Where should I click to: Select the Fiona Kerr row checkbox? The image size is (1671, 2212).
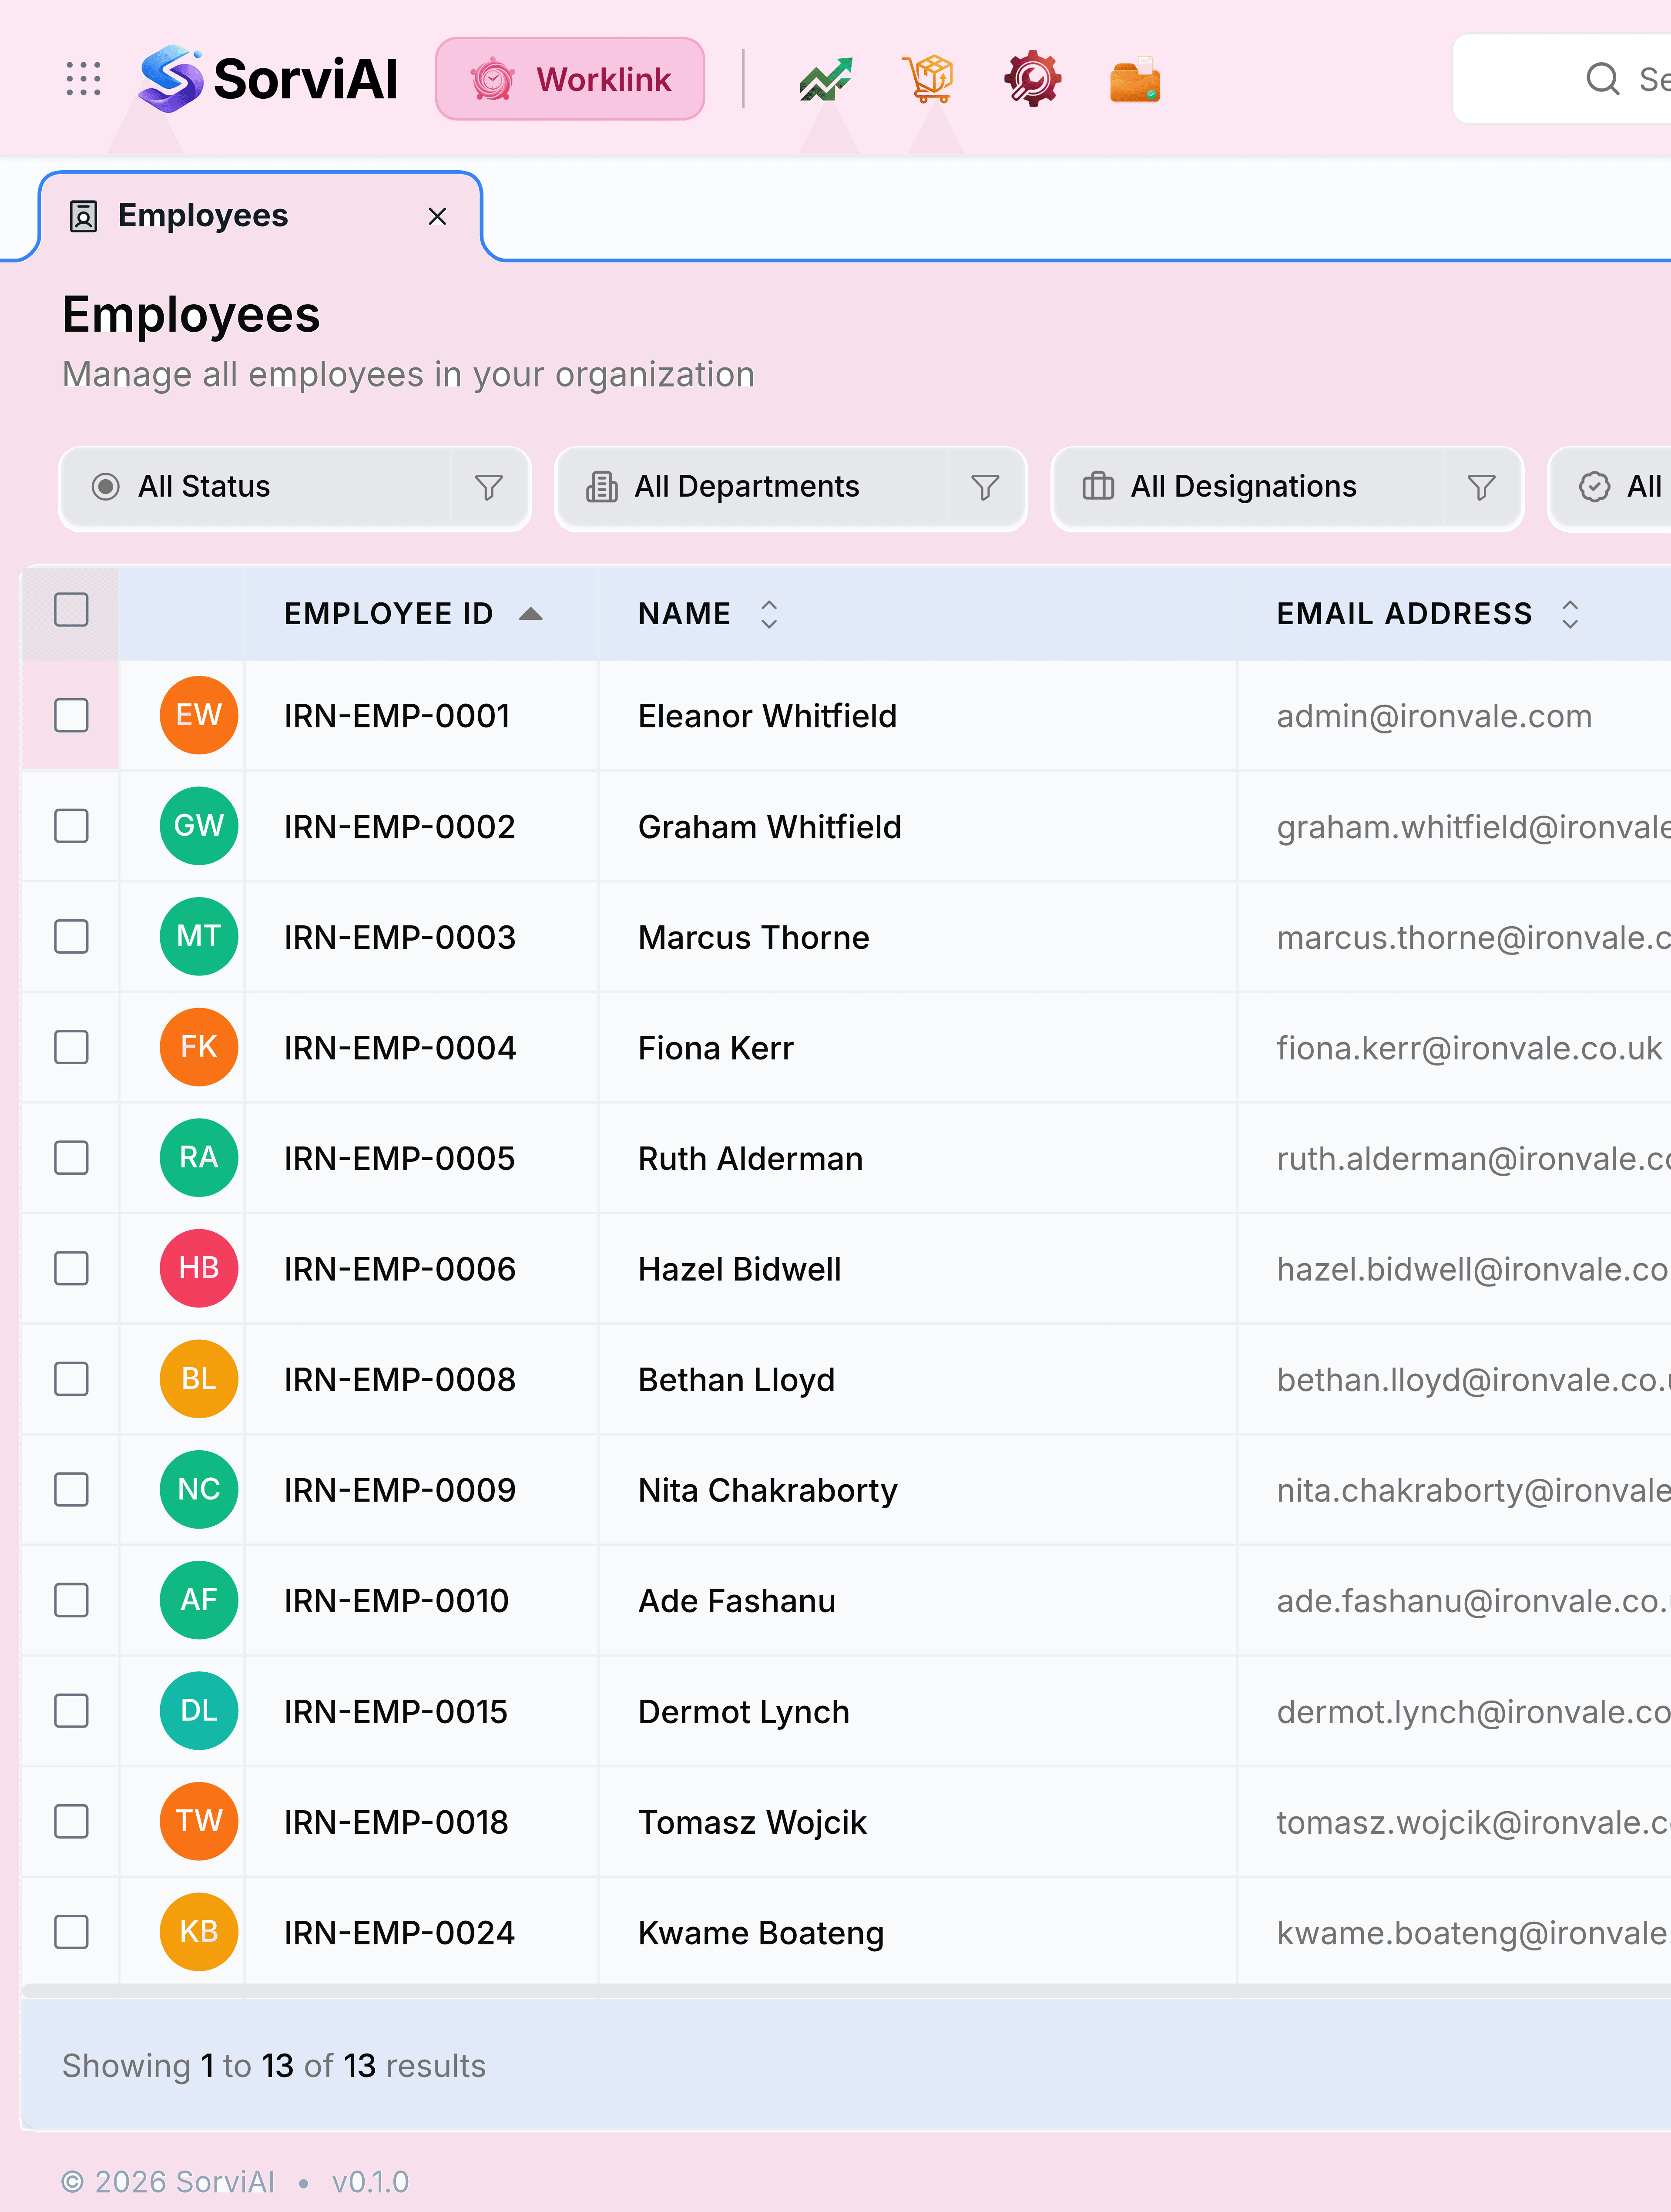[71, 1047]
